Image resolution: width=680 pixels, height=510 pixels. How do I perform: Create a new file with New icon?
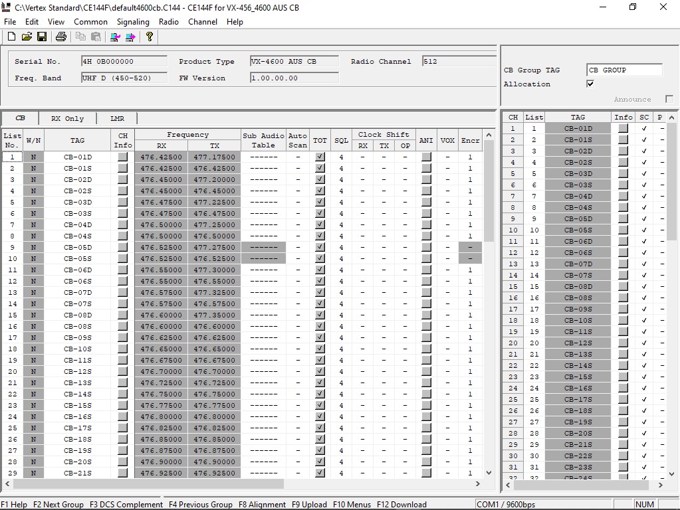[12, 37]
